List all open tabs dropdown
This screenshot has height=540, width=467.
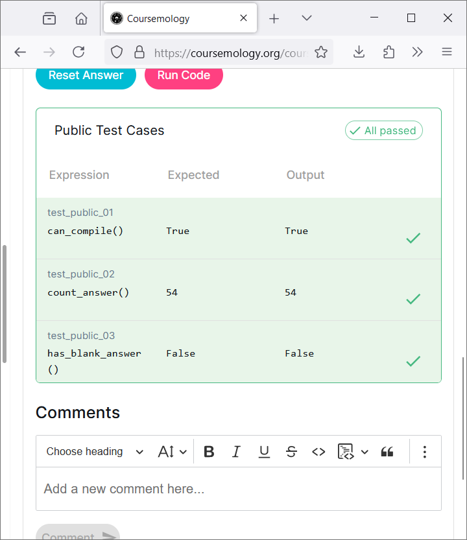[x=307, y=18]
